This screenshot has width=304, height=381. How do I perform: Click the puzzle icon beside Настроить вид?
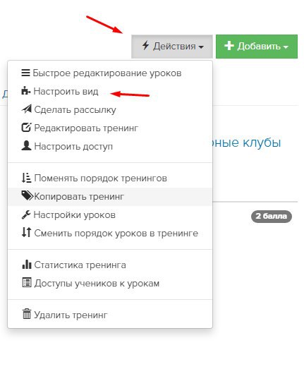pyautogui.click(x=26, y=91)
